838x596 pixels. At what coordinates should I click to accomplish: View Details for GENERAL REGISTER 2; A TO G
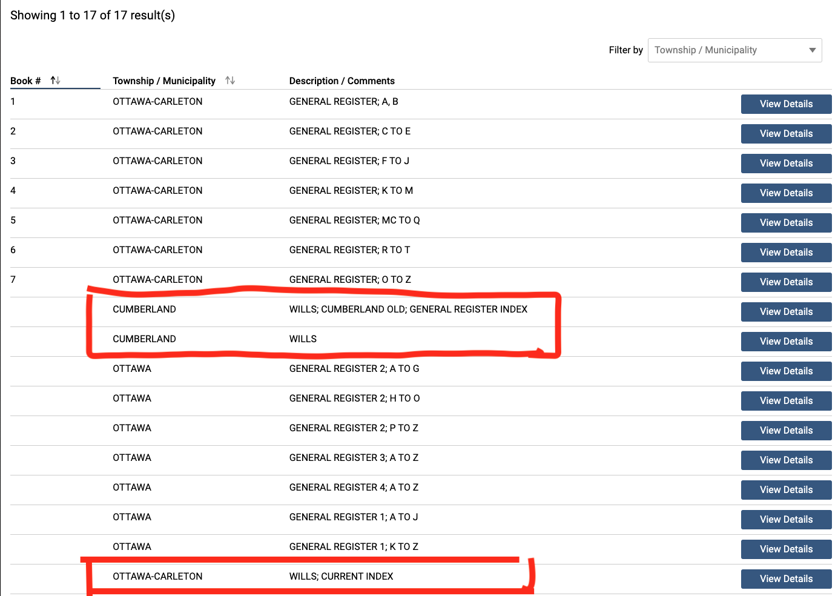[x=786, y=371]
